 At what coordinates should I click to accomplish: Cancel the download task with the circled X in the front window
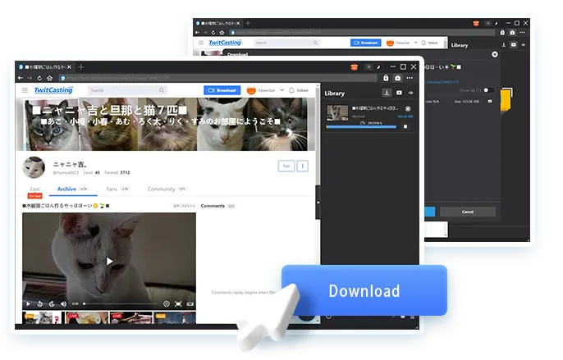[408, 108]
